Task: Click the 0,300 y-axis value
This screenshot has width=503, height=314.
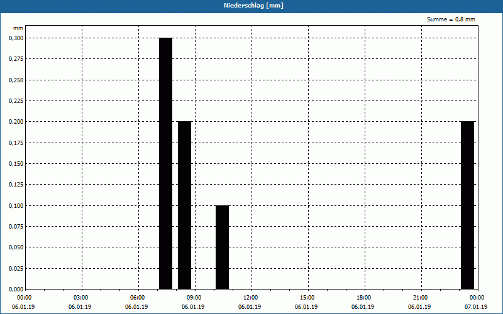Action: click(x=16, y=38)
